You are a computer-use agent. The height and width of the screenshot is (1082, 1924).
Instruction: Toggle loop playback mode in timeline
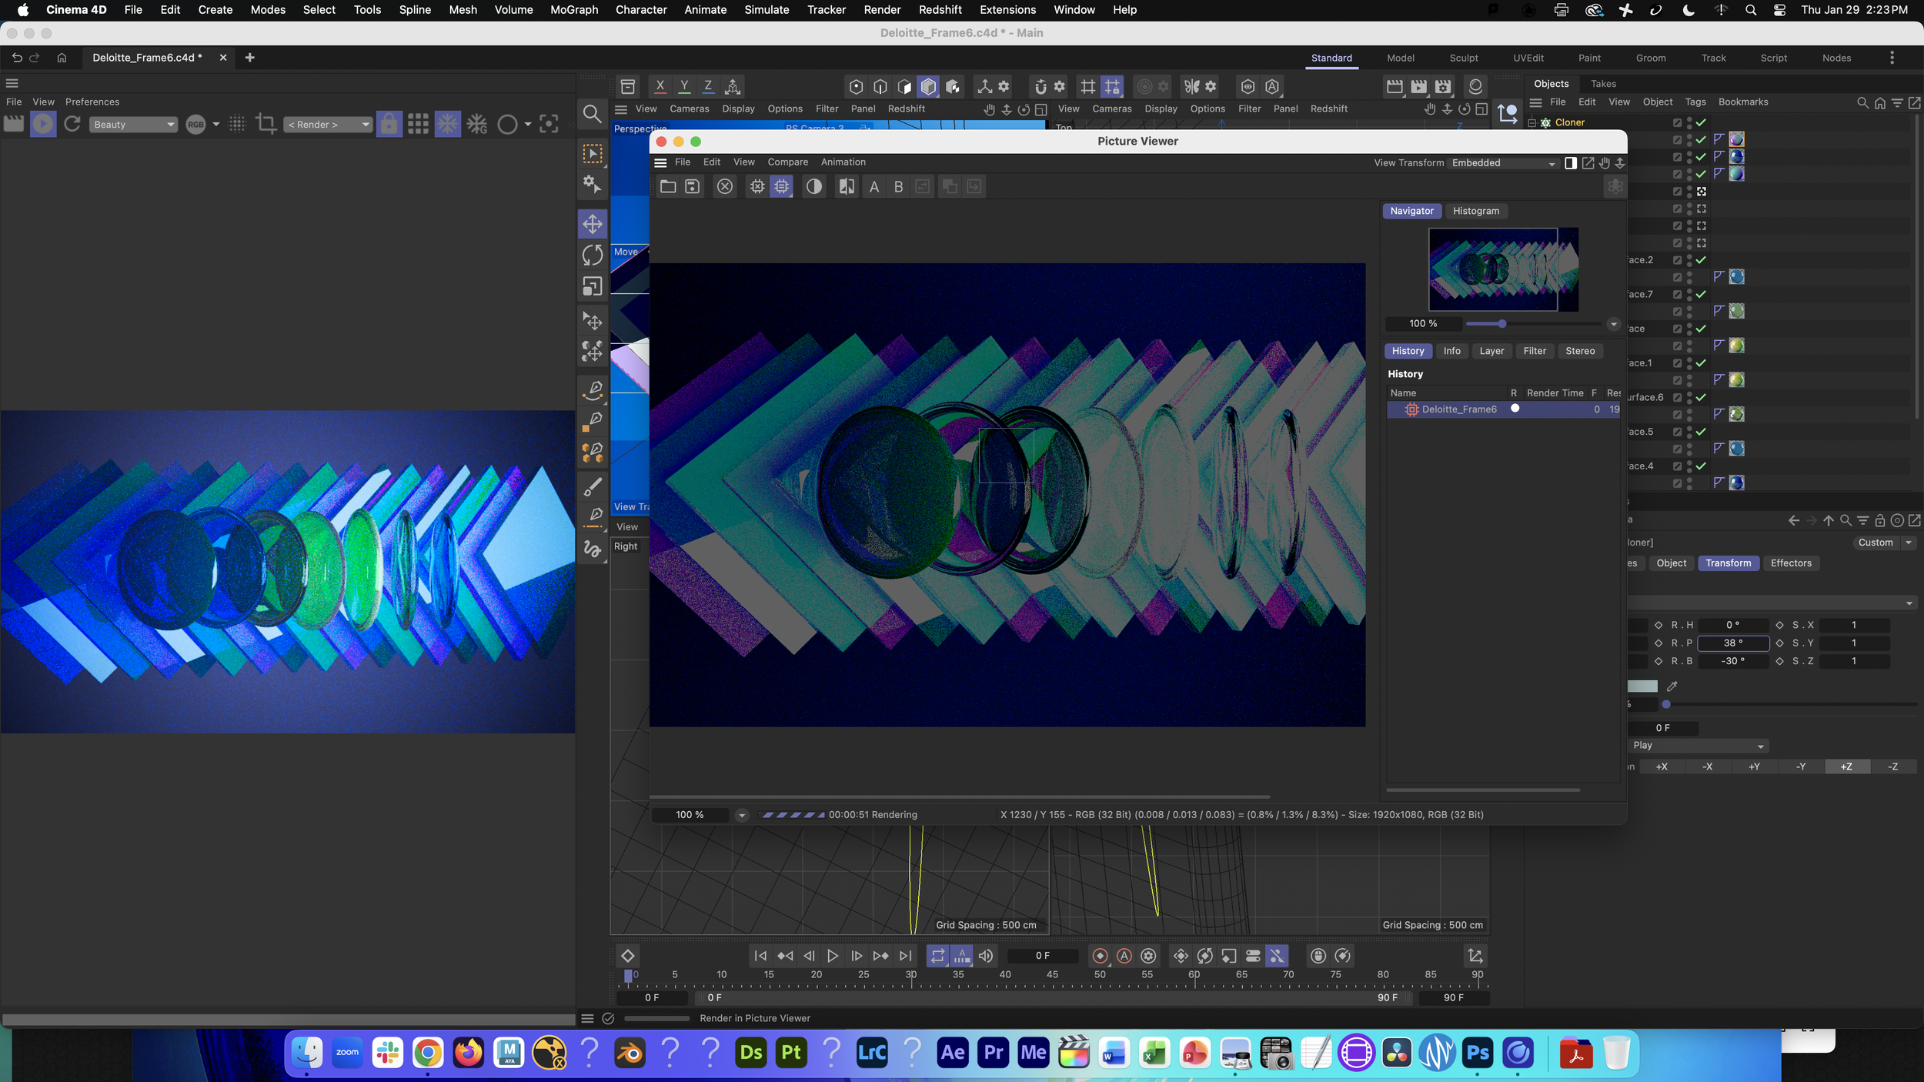point(937,956)
